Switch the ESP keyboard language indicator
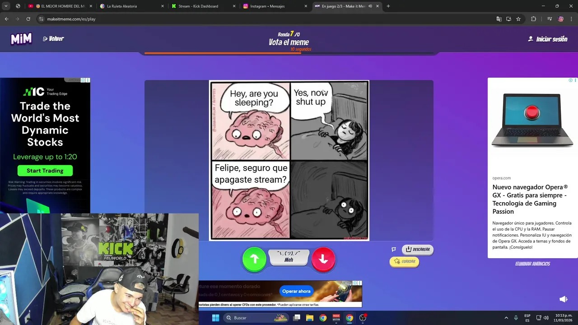The image size is (578, 325). point(527,318)
